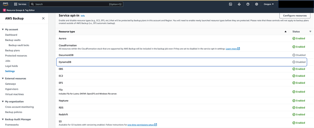The height and width of the screenshot is (128, 314).
Task: Click the search magnifier icon
Action: click(x=33, y=4)
